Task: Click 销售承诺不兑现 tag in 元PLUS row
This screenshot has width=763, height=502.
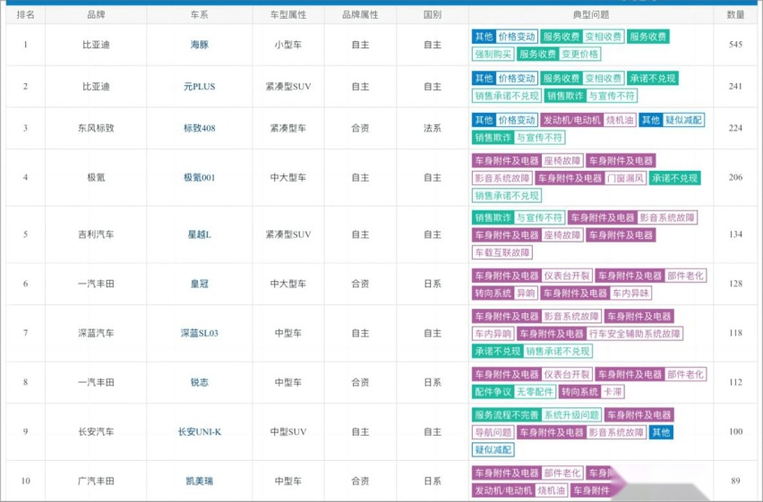Action: (507, 96)
